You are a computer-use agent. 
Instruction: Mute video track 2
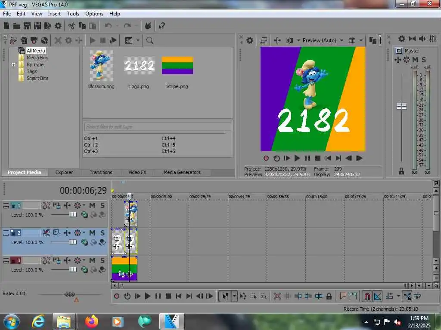[92, 233]
